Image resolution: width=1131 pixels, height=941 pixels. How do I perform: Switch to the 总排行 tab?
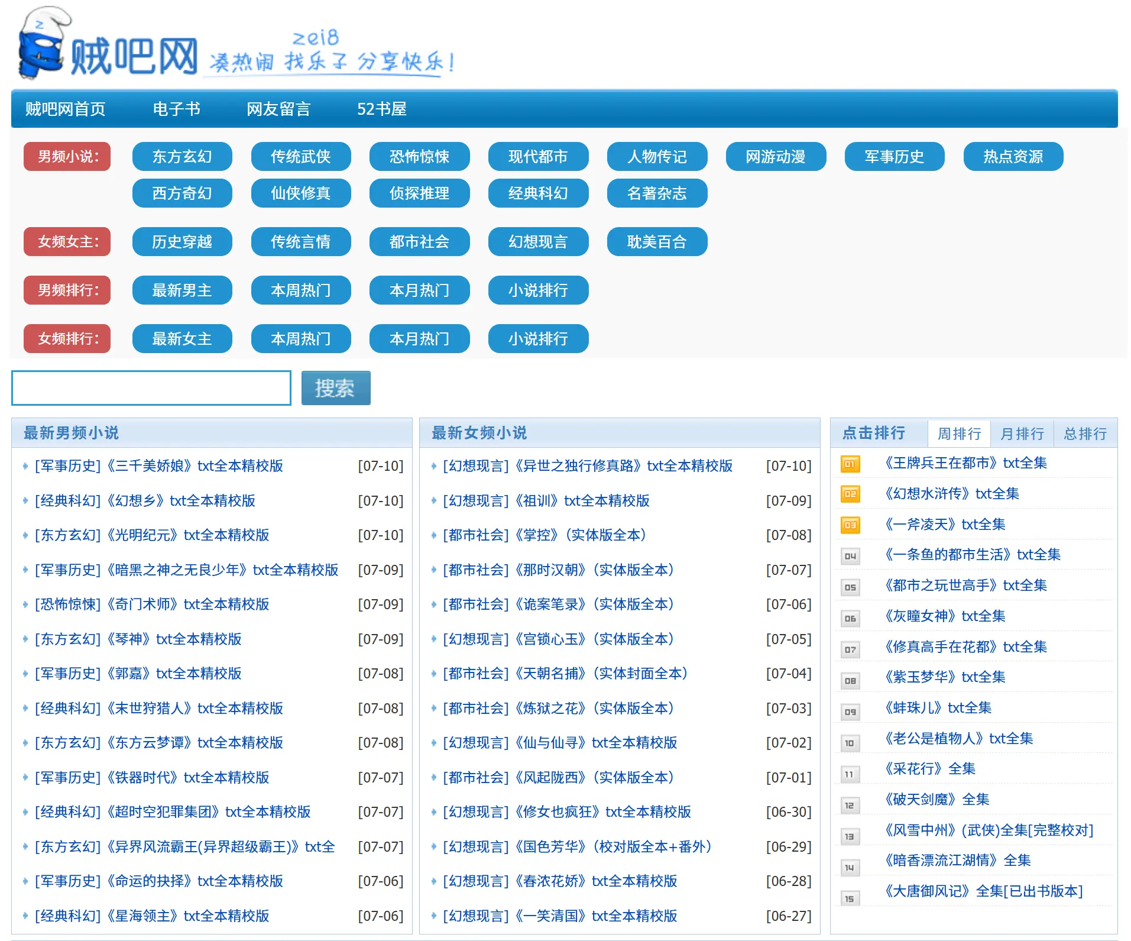[1085, 434]
